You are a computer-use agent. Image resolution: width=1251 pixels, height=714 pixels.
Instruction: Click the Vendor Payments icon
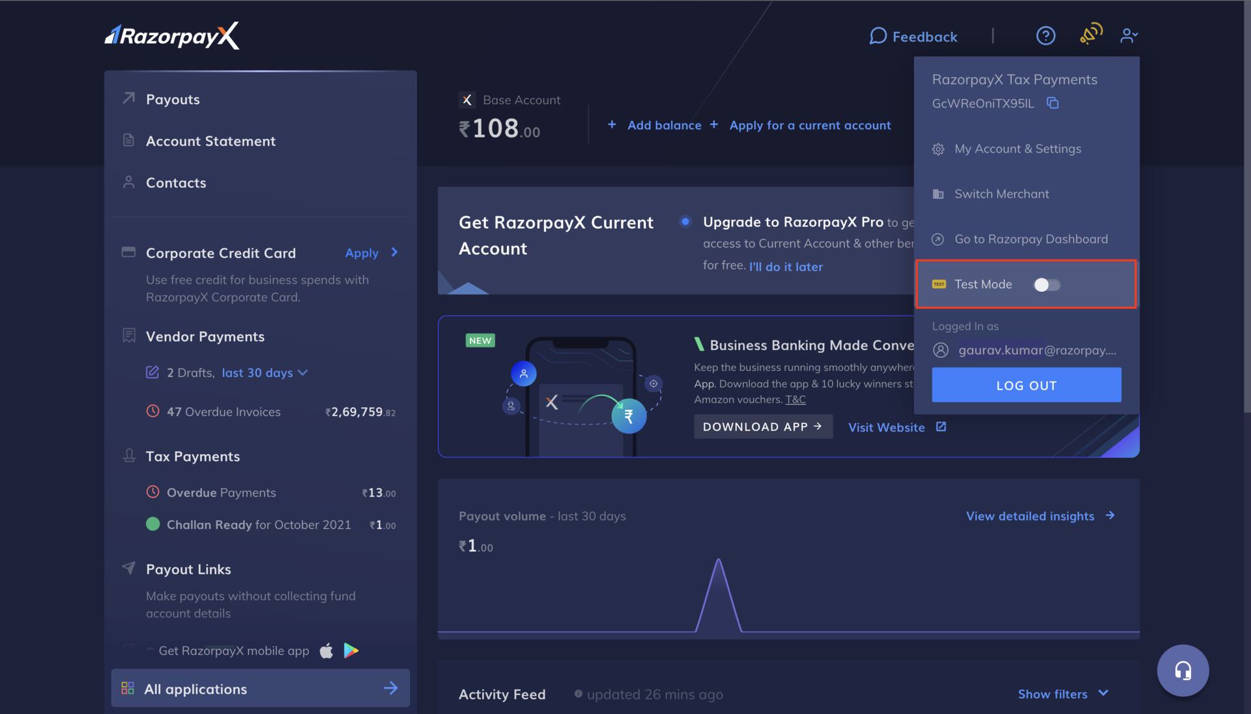tap(128, 336)
